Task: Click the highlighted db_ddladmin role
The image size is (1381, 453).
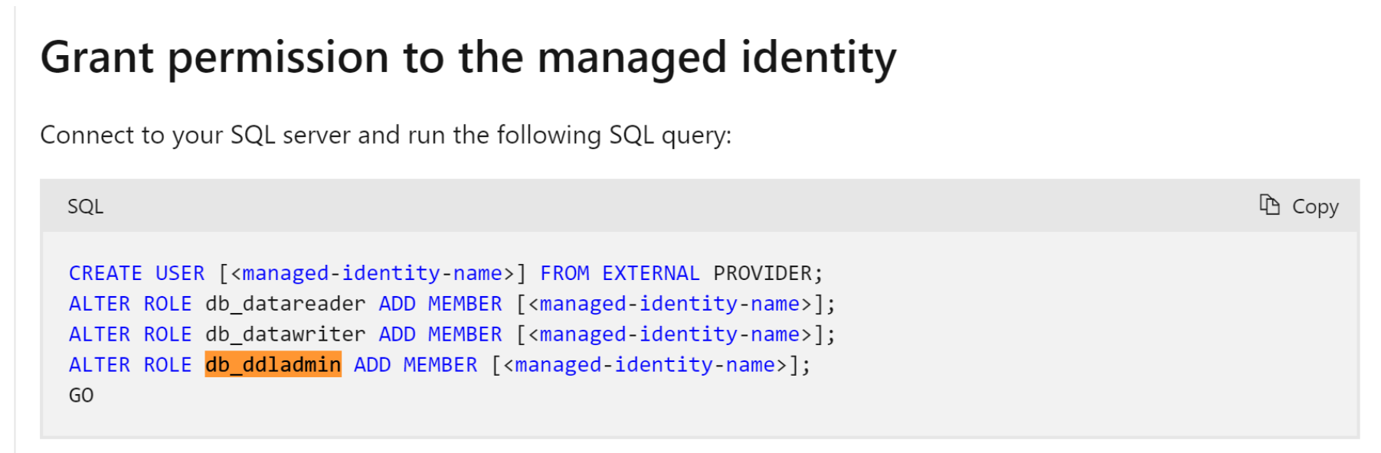Action: click(273, 365)
